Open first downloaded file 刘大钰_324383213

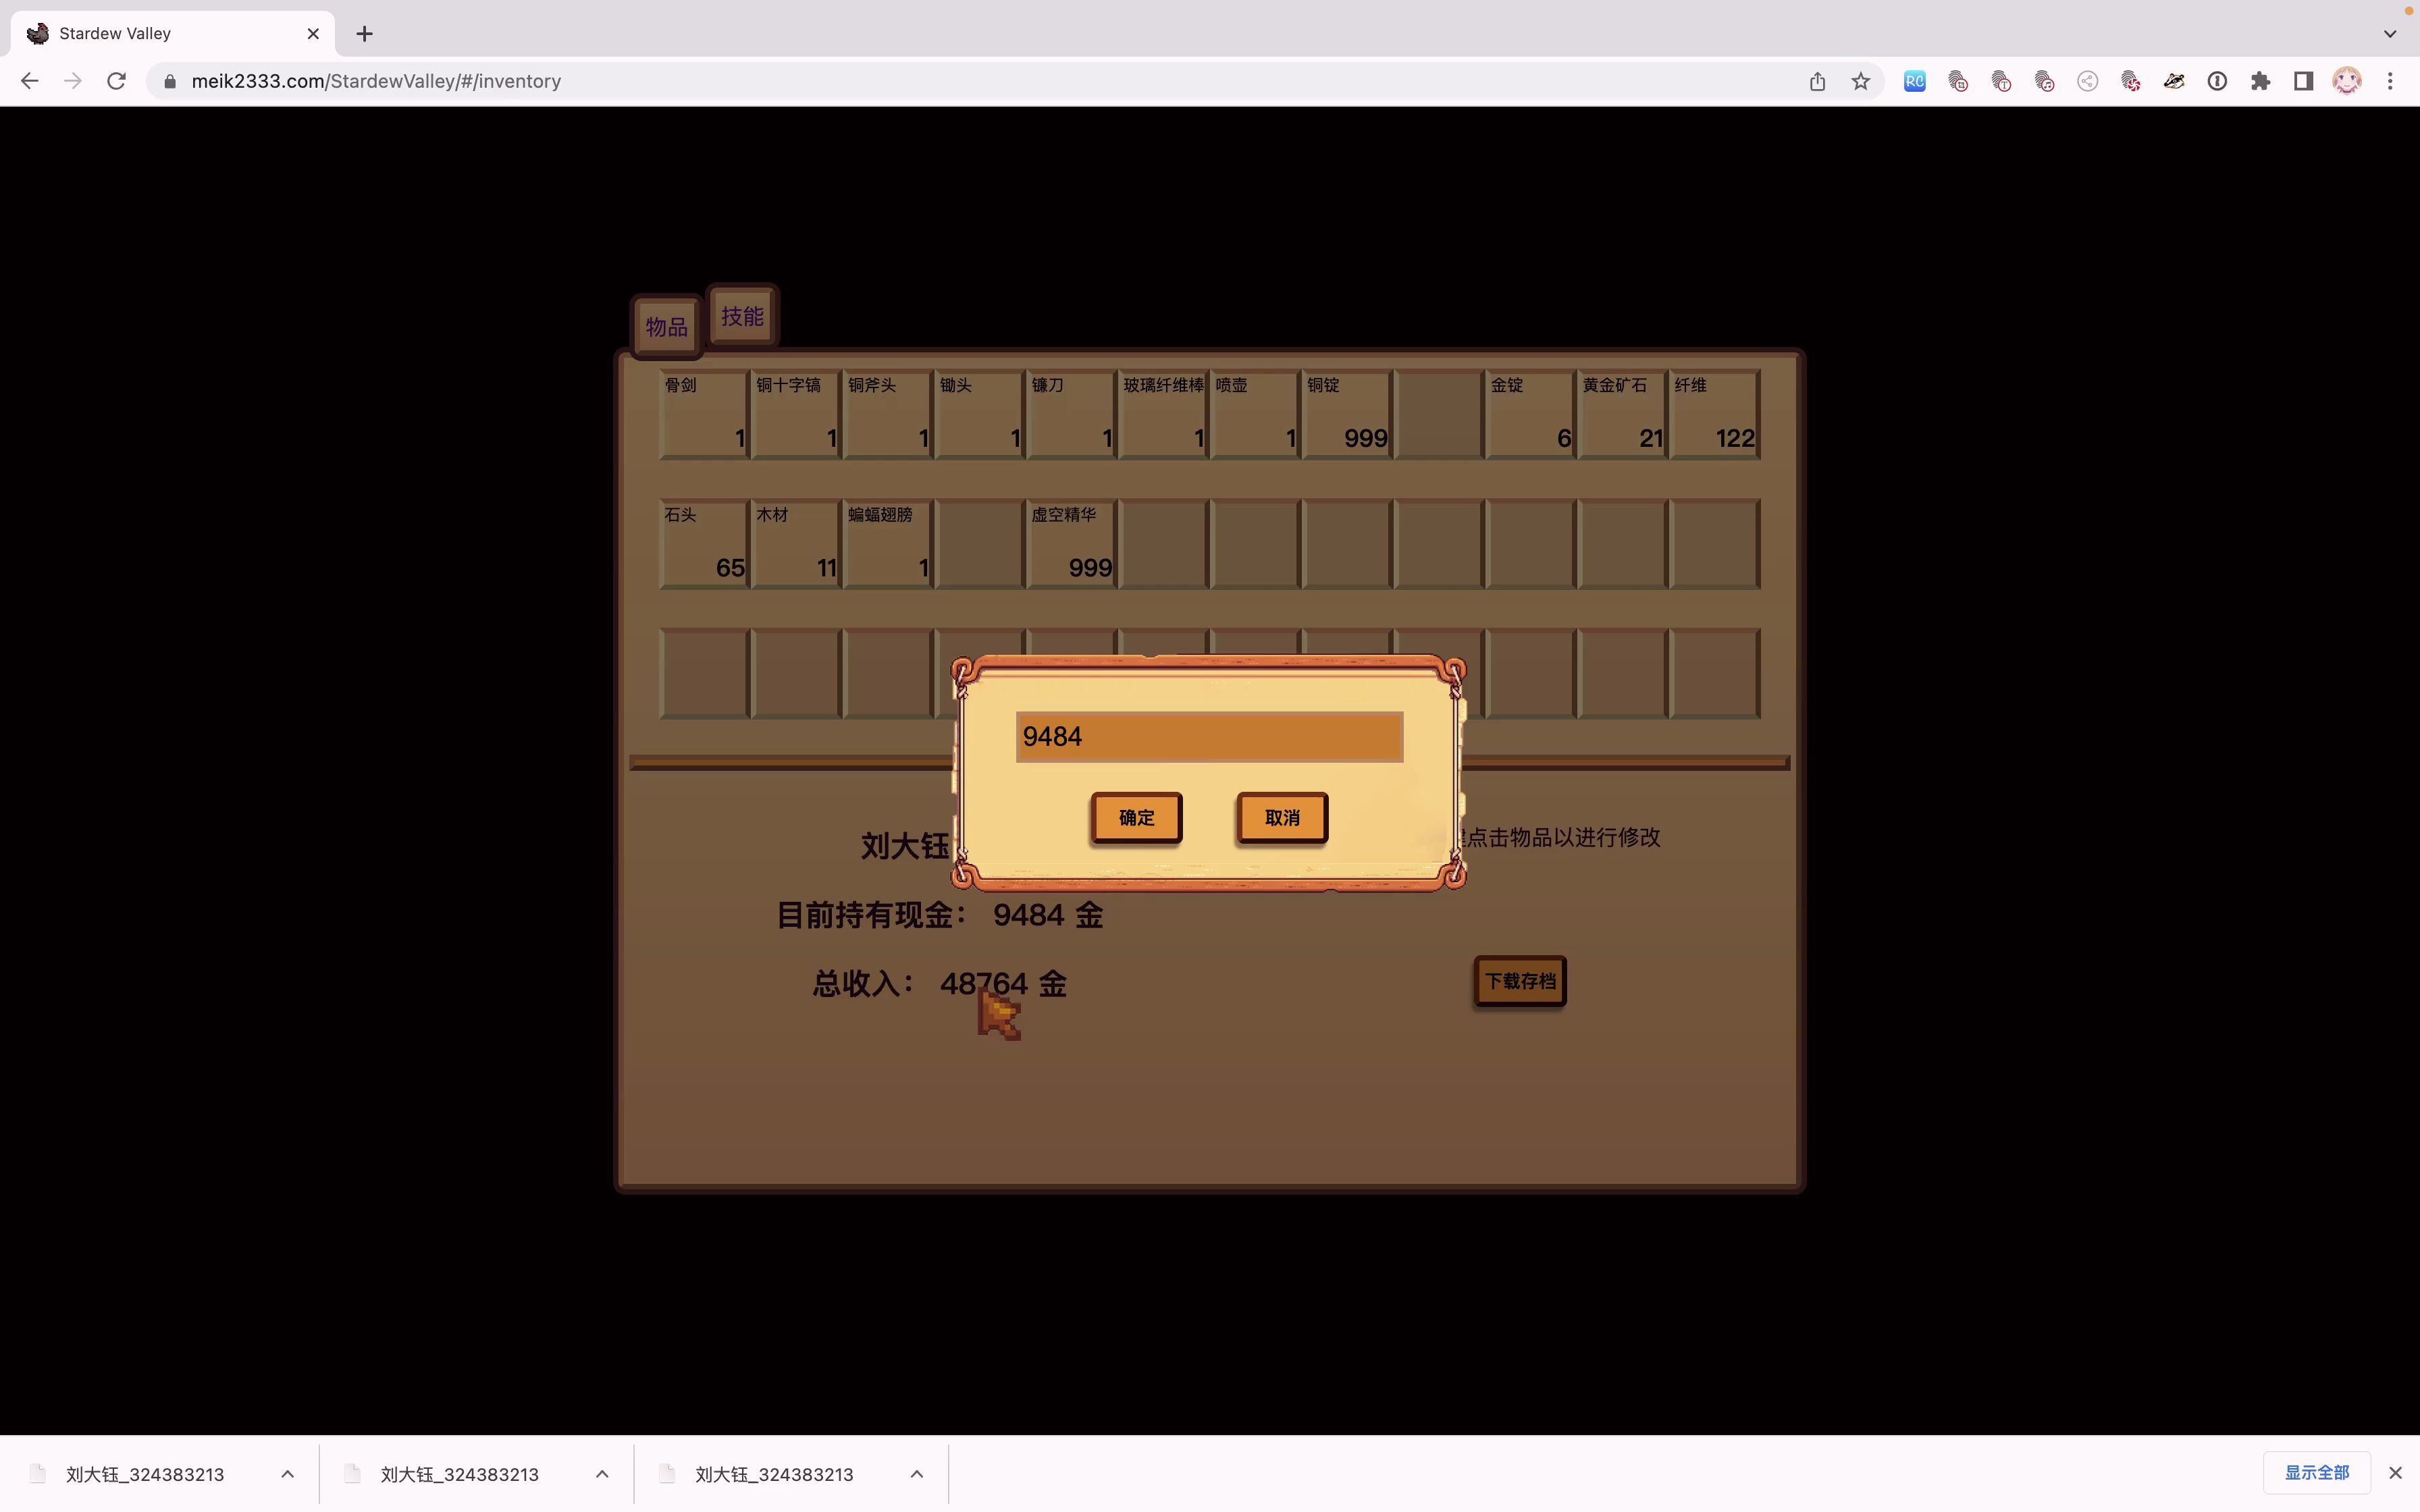tap(145, 1474)
